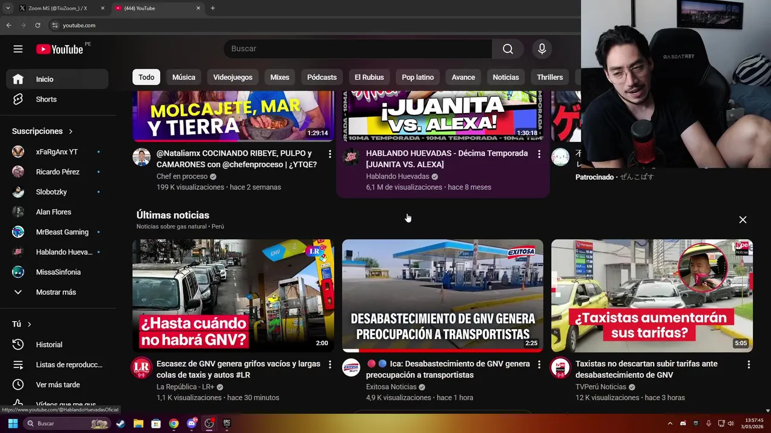Image resolution: width=771 pixels, height=433 pixels.
Task: Go back with browser arrow
Action: pyautogui.click(x=8, y=25)
